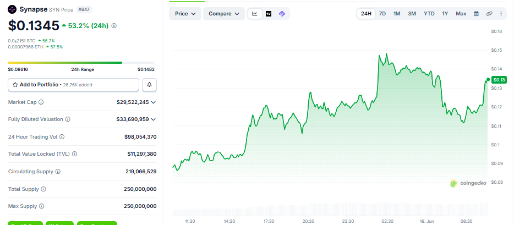Click the $0.16 price axis label

[496, 31]
